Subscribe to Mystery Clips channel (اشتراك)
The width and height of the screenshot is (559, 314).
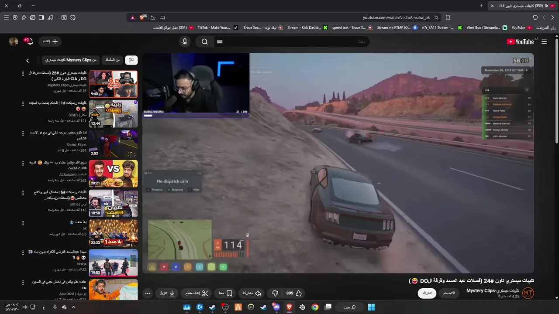pos(427,293)
